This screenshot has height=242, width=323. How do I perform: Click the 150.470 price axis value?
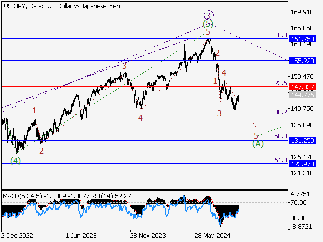(x=302, y=77)
